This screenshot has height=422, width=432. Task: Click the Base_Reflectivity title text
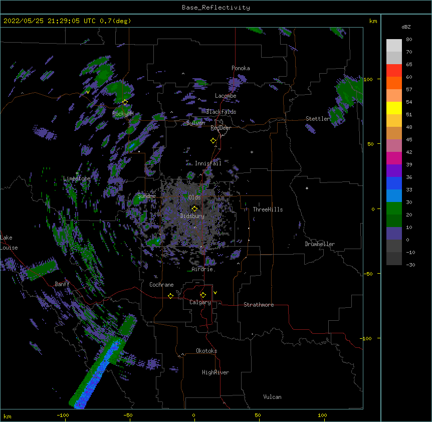(216, 8)
